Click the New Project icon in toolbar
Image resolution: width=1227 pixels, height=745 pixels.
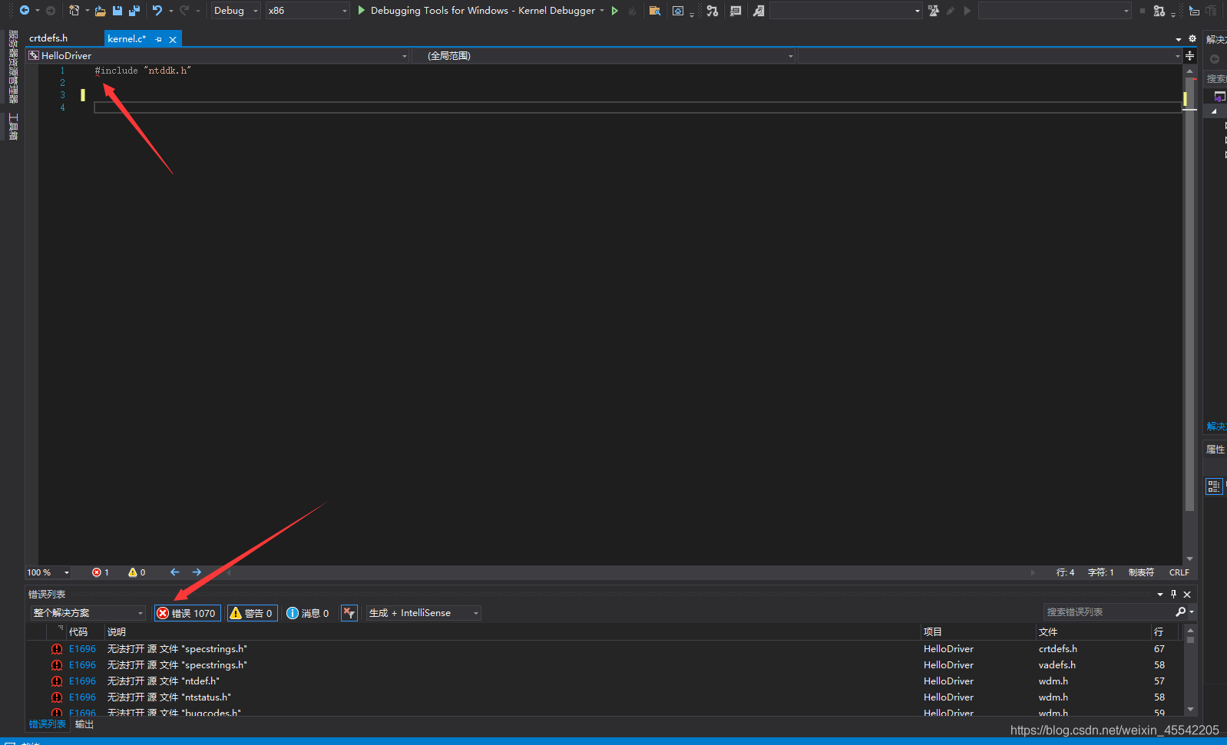click(74, 11)
